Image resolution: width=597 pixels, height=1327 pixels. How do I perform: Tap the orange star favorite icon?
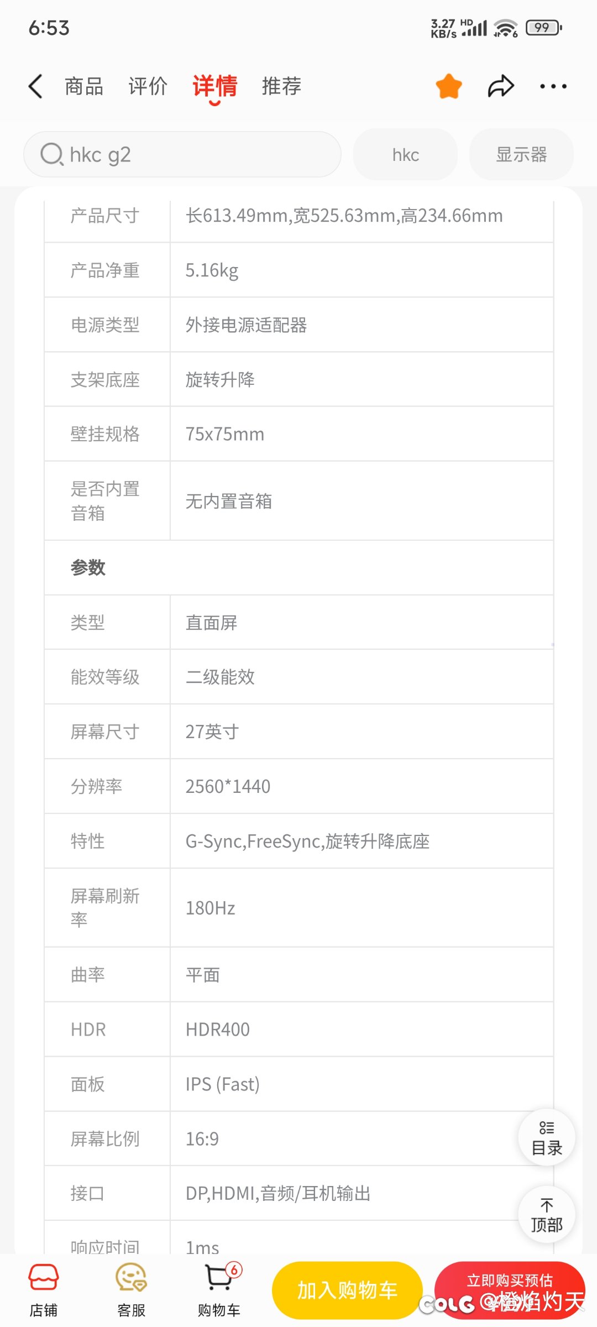[449, 86]
